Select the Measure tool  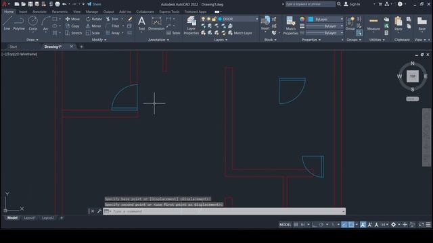tap(373, 24)
